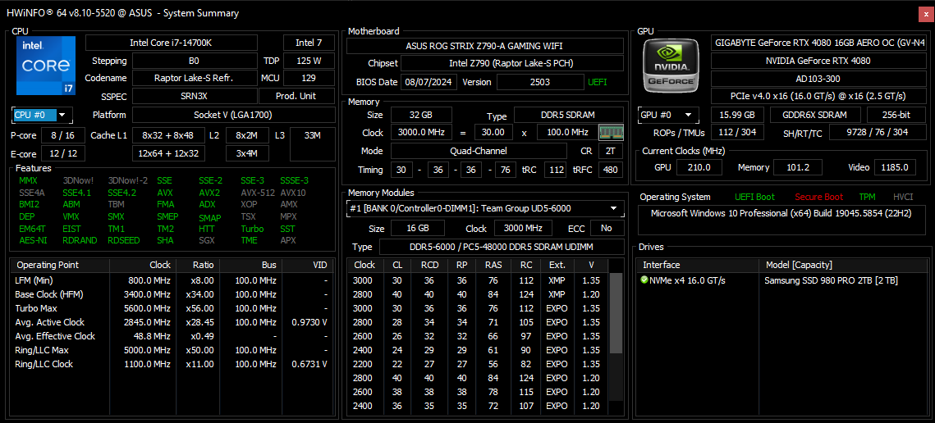Click the RDSEED feature label
This screenshot has width=935, height=423.
coord(125,241)
